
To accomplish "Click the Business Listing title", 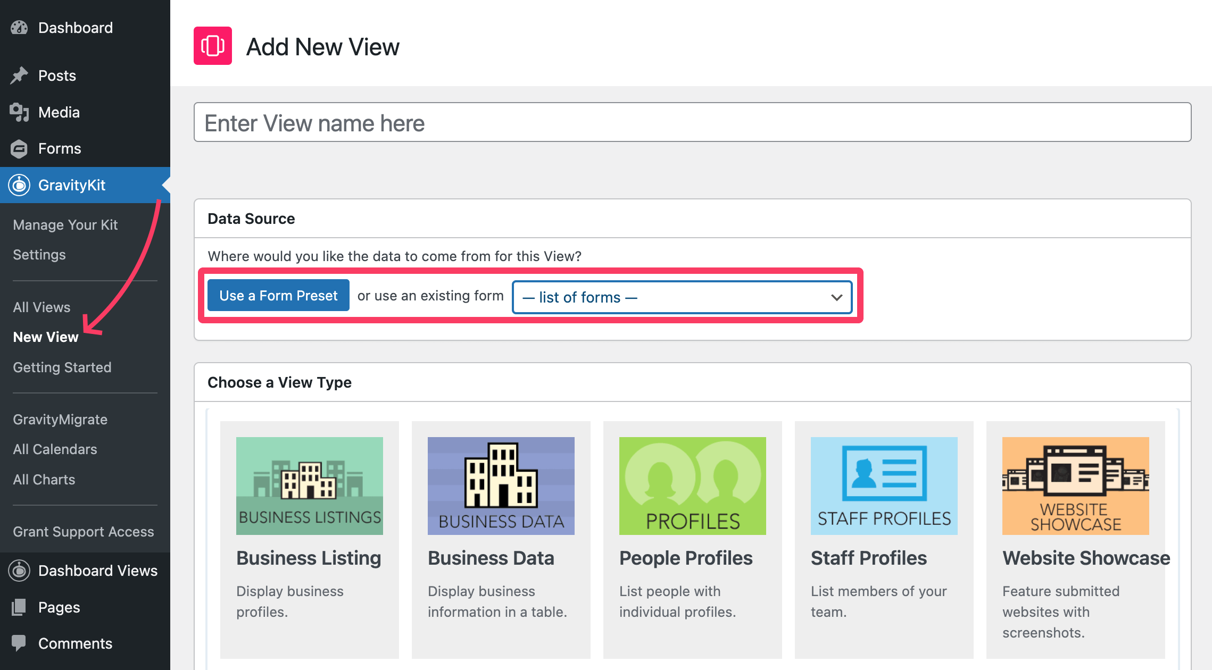I will [309, 558].
